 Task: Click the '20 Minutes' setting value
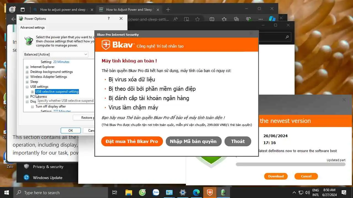click(61, 62)
